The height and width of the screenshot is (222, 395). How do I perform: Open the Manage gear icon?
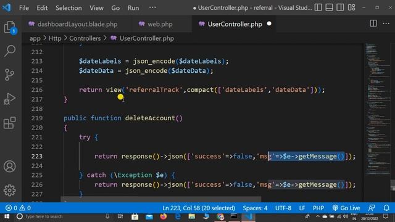[10, 191]
